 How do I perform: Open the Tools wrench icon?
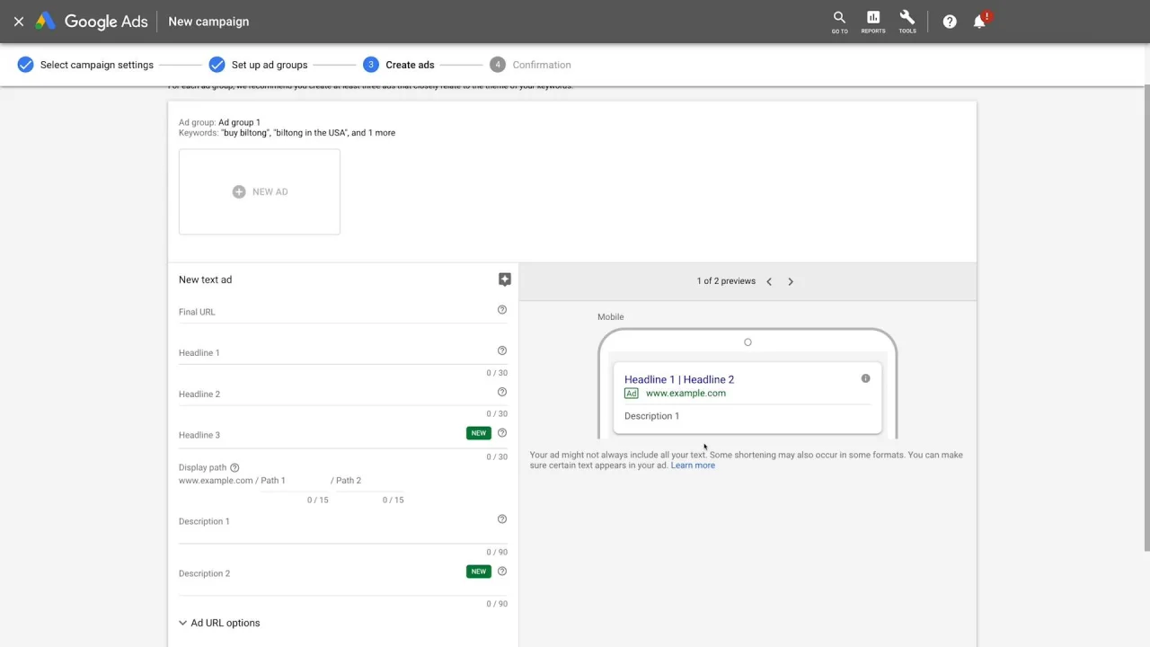click(x=907, y=21)
